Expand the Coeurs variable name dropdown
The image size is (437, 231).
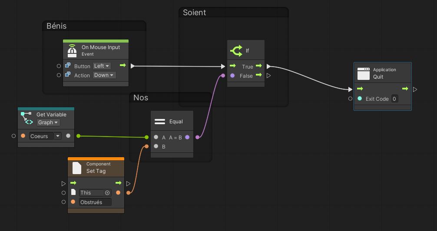57,136
